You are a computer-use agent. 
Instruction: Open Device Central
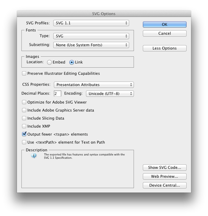(165, 185)
